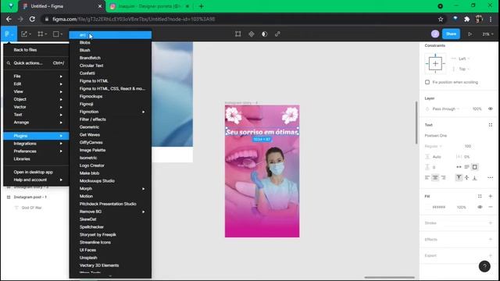Select Get Waves plugin
500x281 pixels.
point(110,135)
